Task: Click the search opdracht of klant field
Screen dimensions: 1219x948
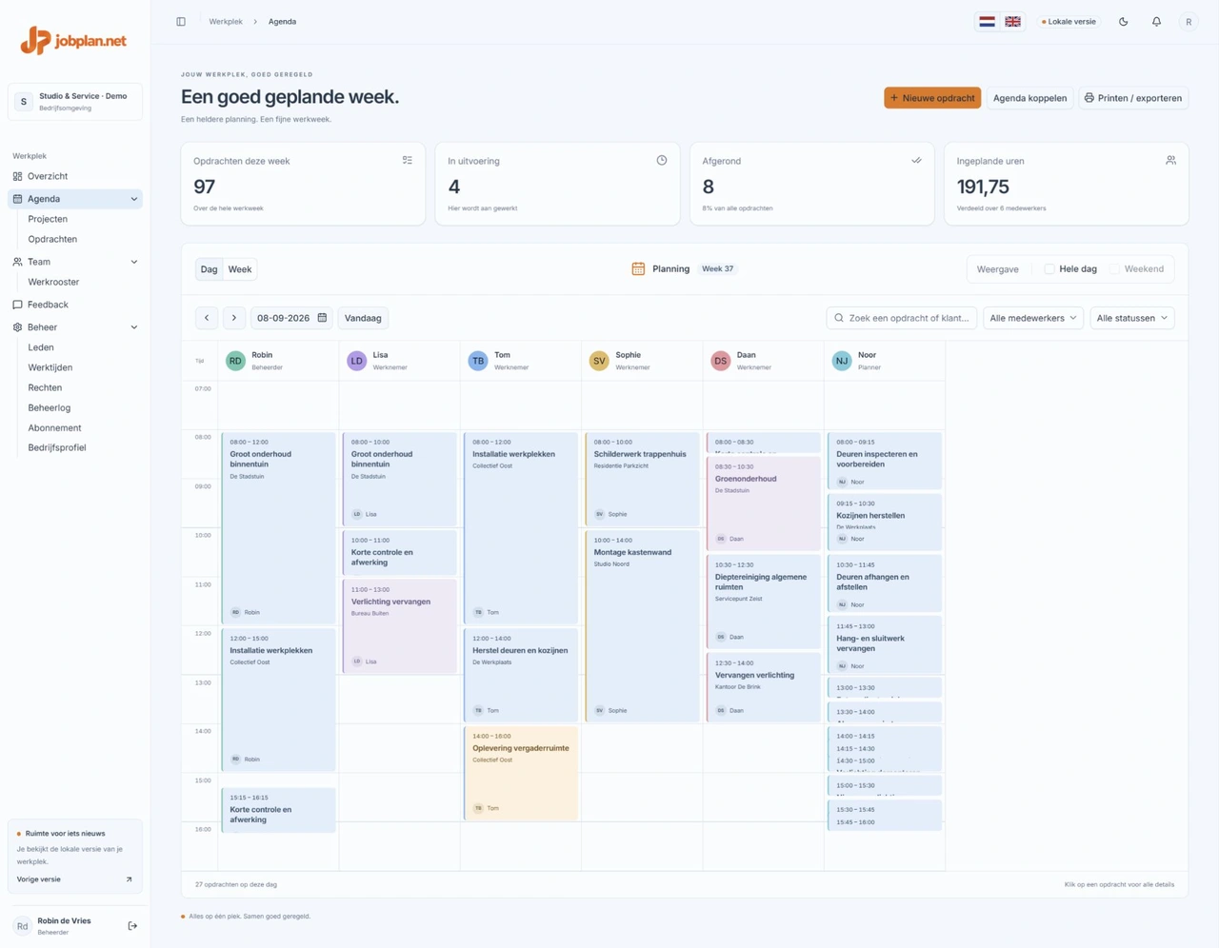Action: click(902, 318)
